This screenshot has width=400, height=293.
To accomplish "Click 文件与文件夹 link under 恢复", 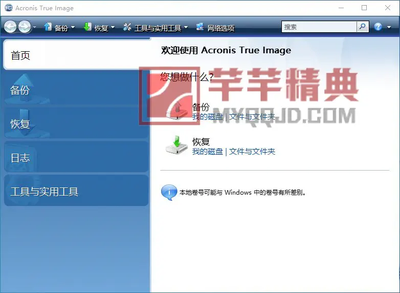I will (252, 152).
